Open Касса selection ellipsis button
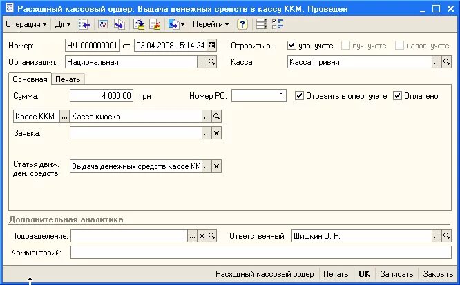Viewport: 460px width, 285px height. click(437, 62)
